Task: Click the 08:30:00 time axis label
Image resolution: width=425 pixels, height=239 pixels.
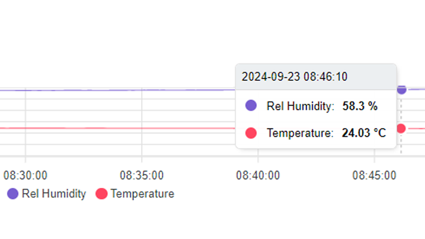Action: tap(26, 176)
